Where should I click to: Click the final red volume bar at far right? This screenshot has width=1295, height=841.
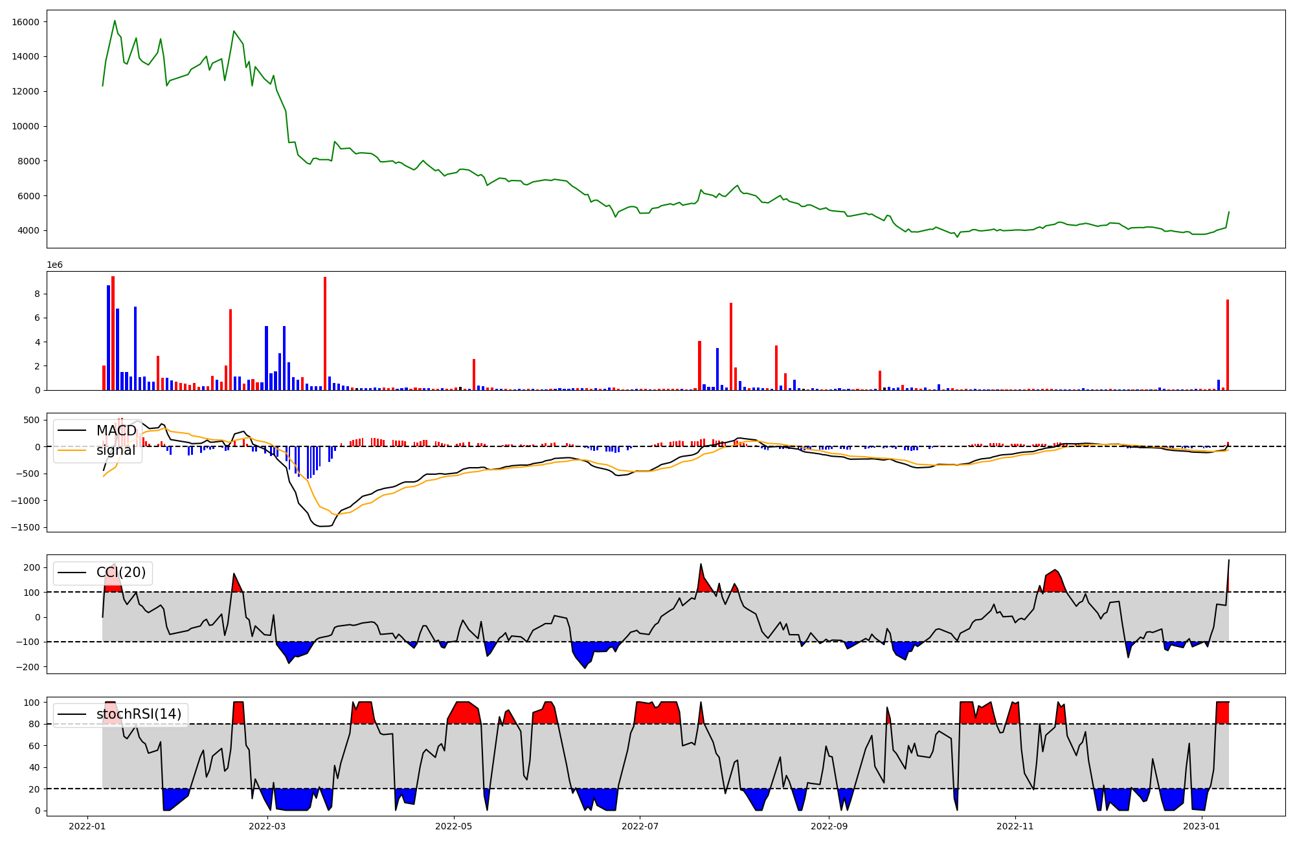(1227, 344)
